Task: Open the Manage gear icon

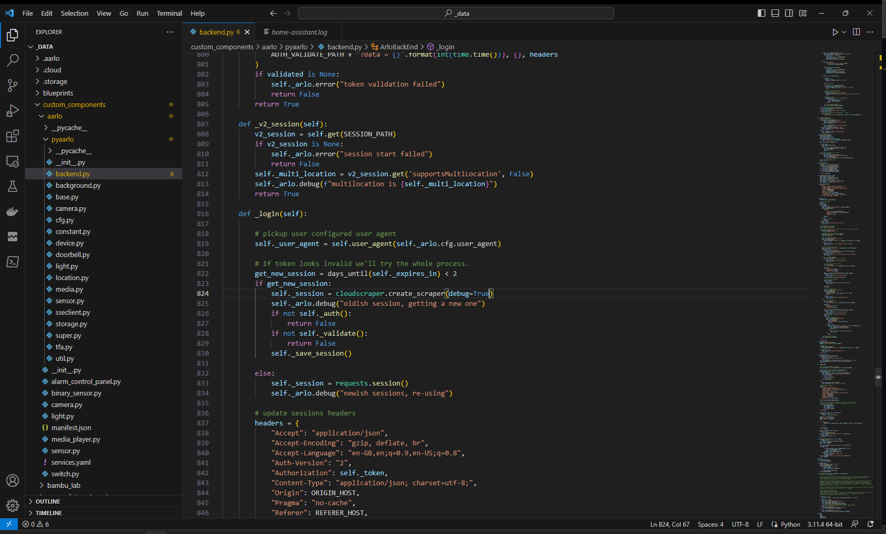Action: coord(13,506)
